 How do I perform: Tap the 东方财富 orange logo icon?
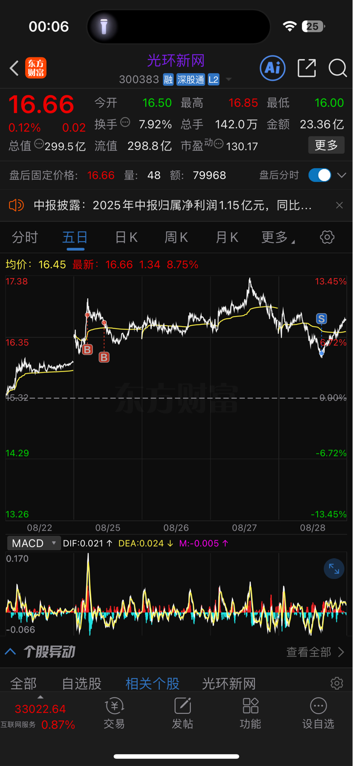(x=36, y=68)
